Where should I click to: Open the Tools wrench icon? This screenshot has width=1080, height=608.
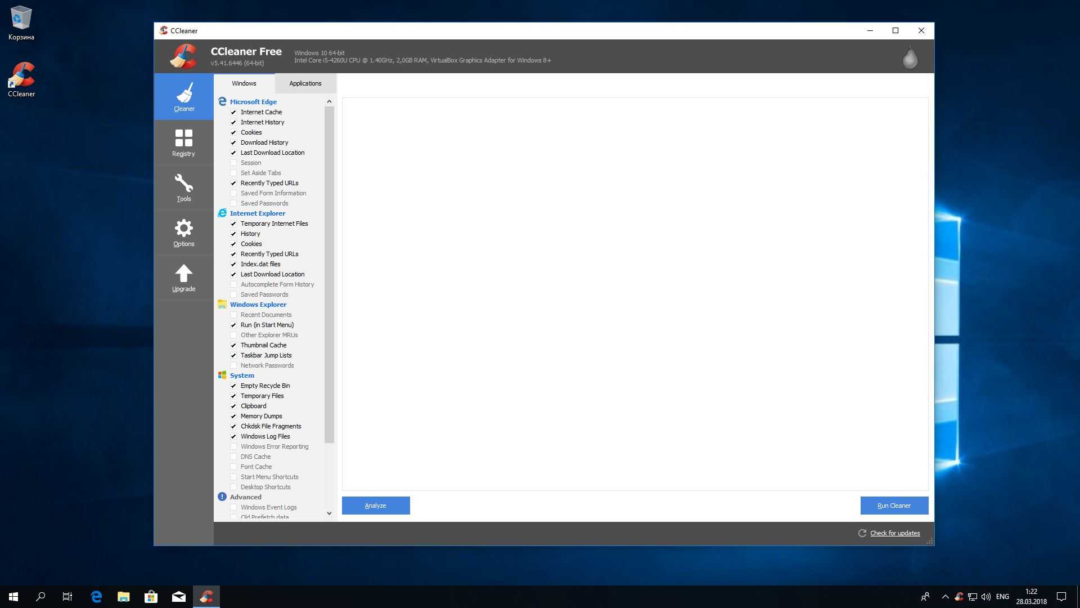click(x=183, y=184)
